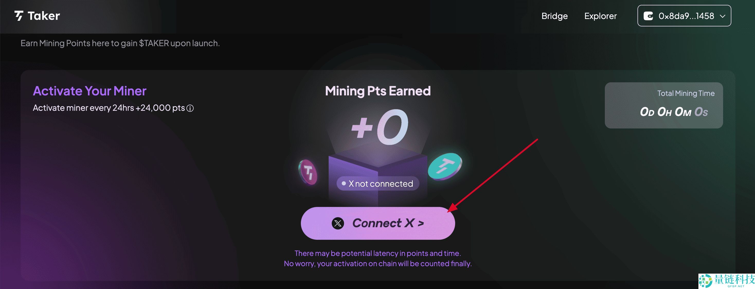Click the status dot beside X not connected

(x=344, y=183)
